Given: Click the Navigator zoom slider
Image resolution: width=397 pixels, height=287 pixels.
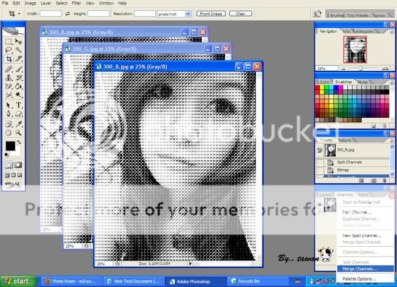Looking at the screenshot, I should (x=360, y=68).
